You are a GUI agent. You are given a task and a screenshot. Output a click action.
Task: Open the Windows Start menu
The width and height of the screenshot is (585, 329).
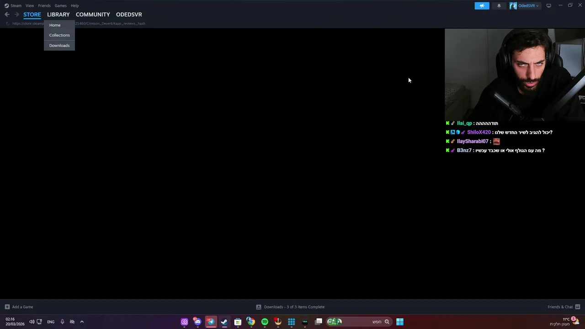point(400,322)
